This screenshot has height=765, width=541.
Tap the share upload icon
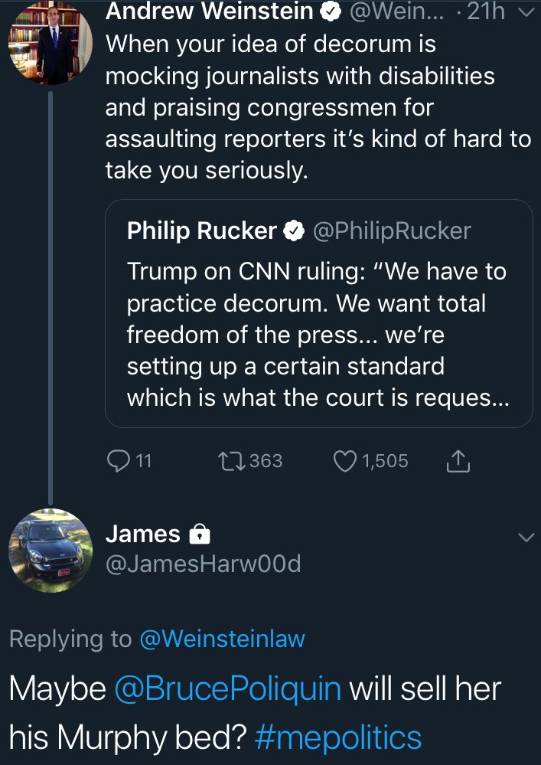coord(458,461)
